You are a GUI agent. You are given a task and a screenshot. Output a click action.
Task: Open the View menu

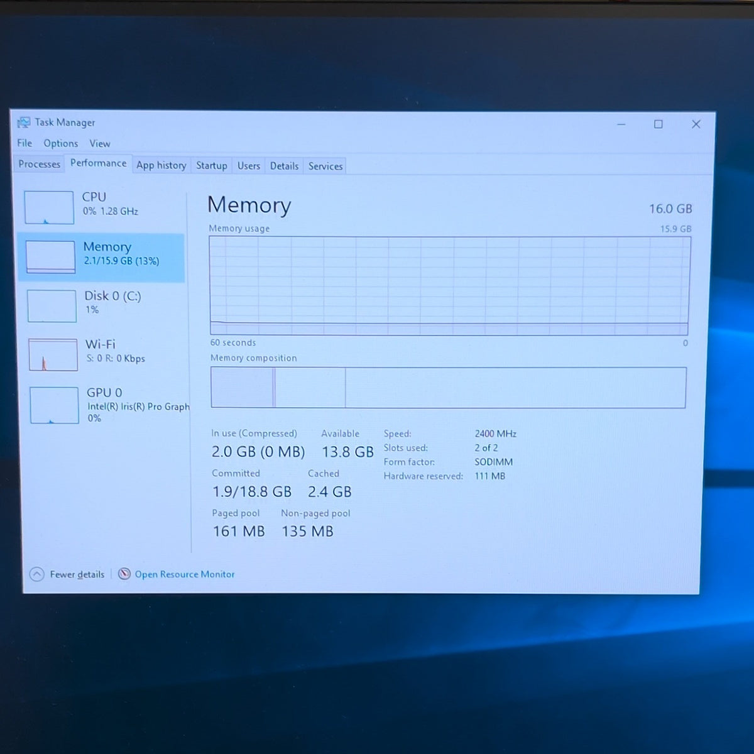(x=100, y=144)
